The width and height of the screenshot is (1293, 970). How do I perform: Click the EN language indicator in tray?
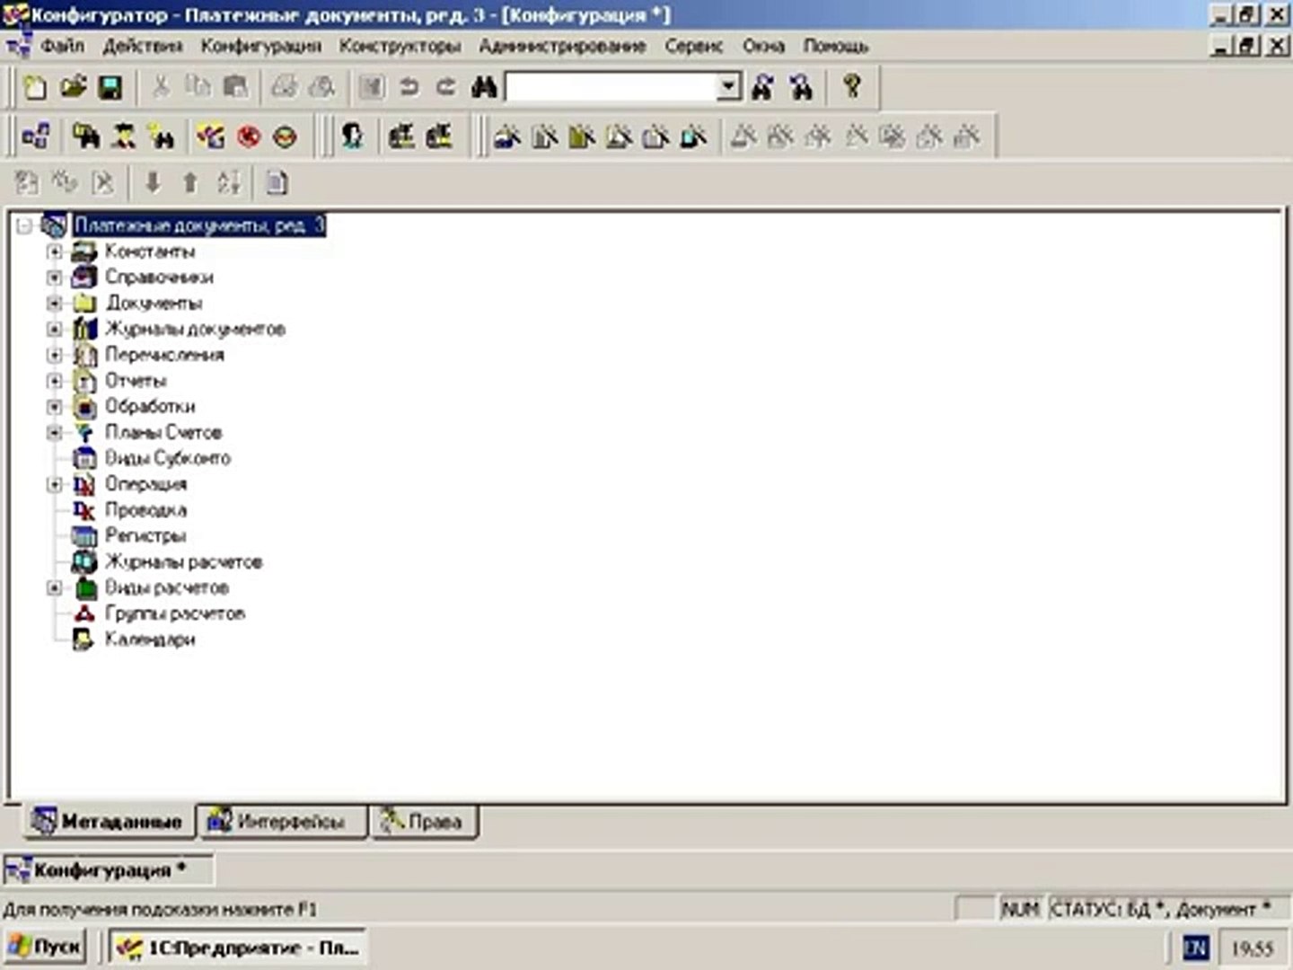point(1195,948)
